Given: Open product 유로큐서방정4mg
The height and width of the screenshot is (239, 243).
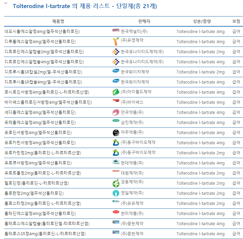Looking at the screenshot, I should click(38, 163).
